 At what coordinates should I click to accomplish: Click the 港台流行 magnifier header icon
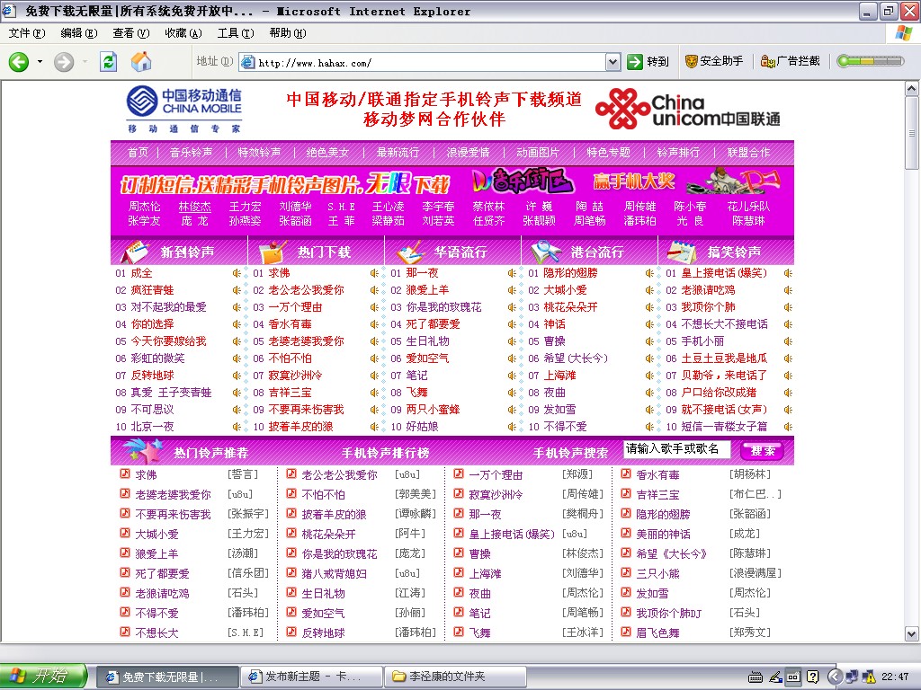546,252
